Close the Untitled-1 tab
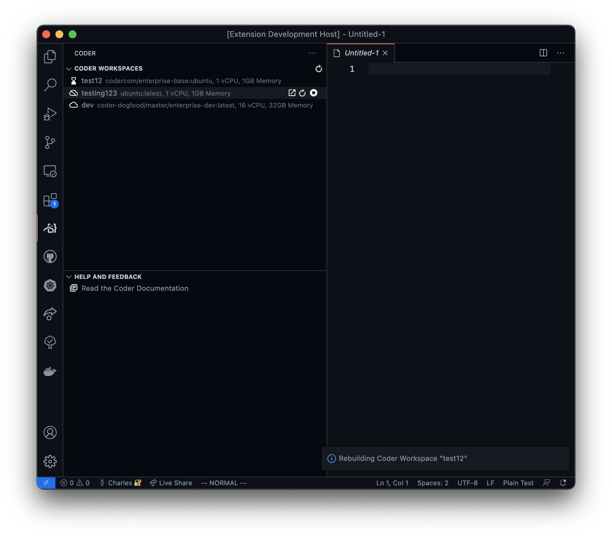This screenshot has height=538, width=612. coord(385,53)
